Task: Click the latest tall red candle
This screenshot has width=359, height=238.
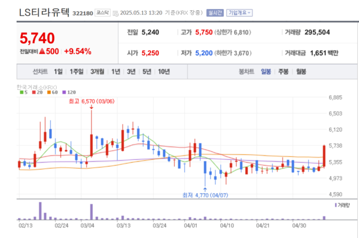Action: [324, 155]
